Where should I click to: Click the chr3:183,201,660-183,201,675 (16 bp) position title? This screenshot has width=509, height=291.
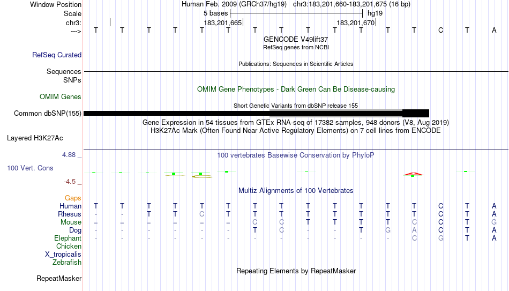point(351,4)
